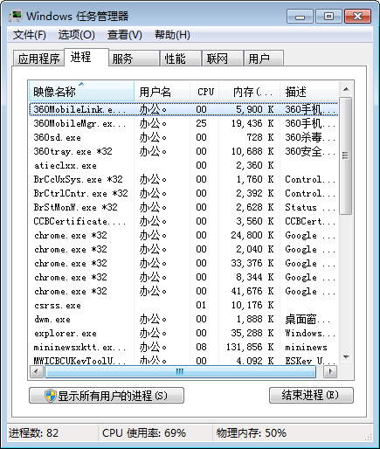Image resolution: width=380 pixels, height=449 pixels.
Task: Sort by 描述 column header
Action: tap(309, 92)
